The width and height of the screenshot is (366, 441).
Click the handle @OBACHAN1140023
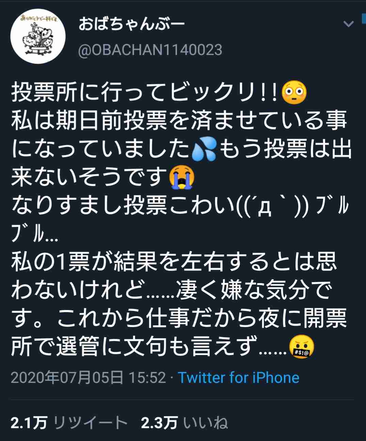click(x=150, y=50)
